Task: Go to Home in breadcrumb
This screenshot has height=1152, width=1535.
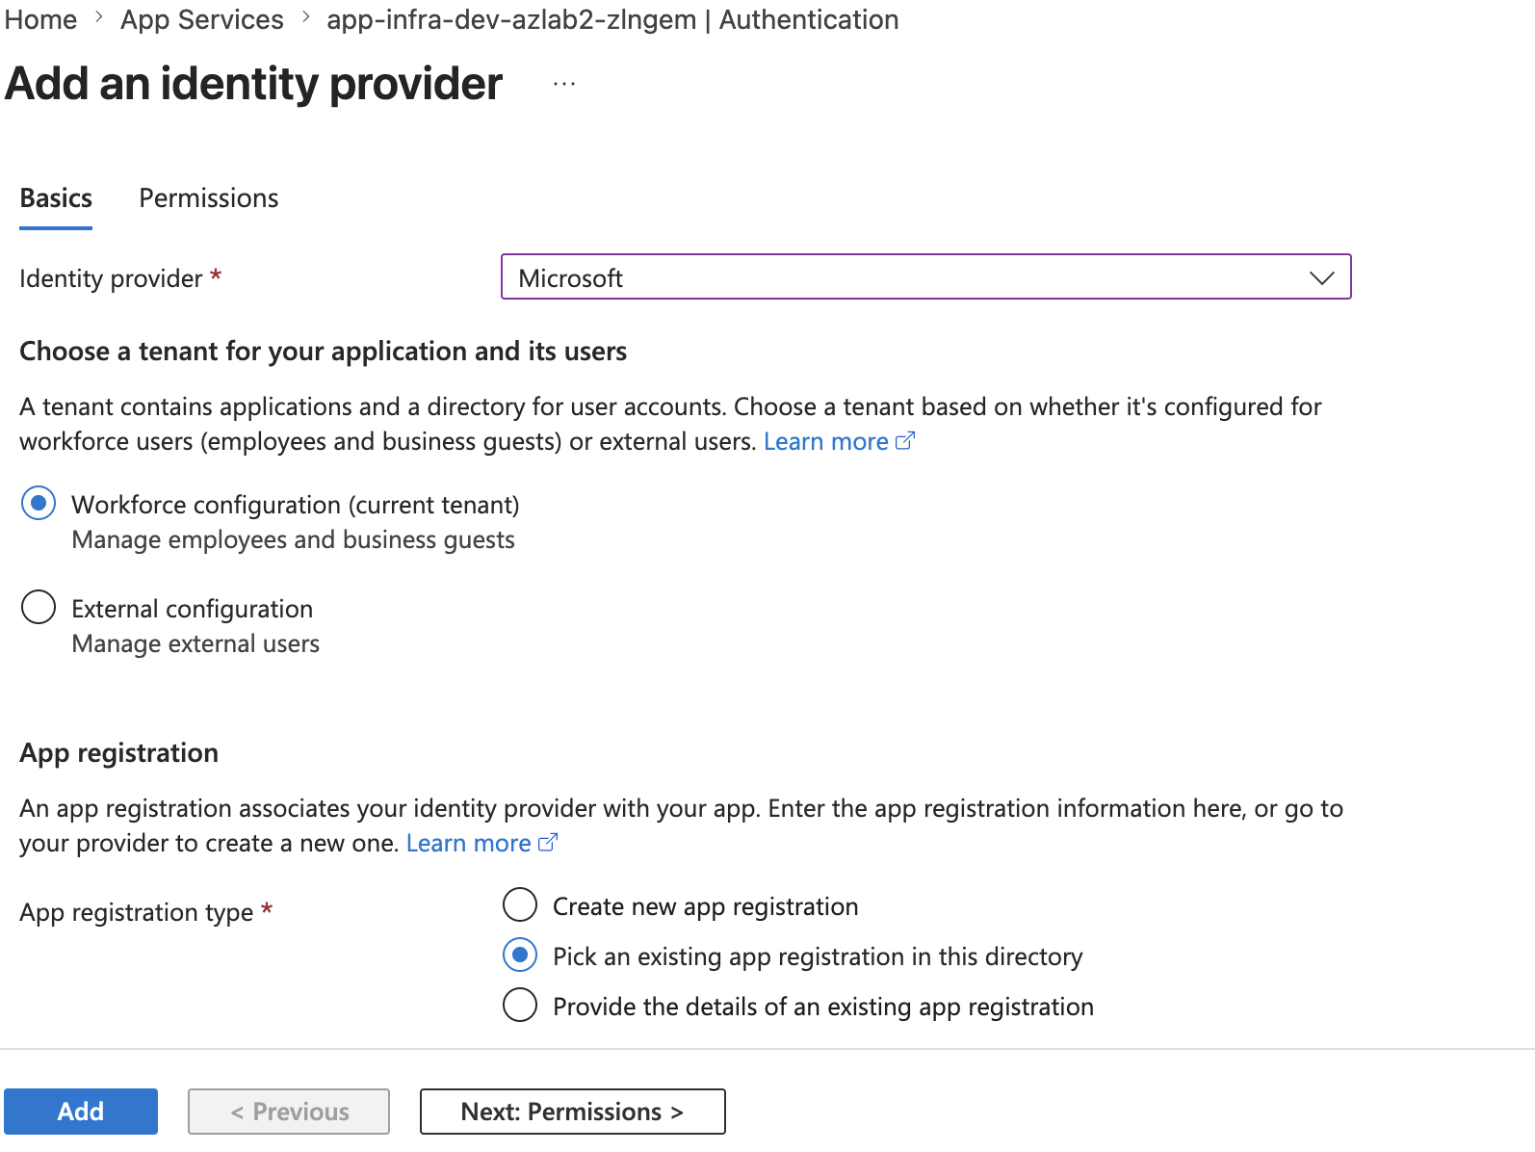Action: 40,19
